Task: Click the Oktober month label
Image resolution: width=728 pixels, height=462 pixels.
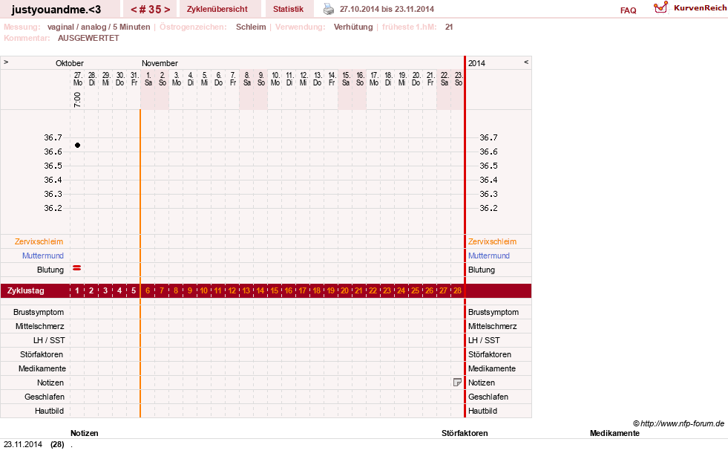Action: coord(70,63)
